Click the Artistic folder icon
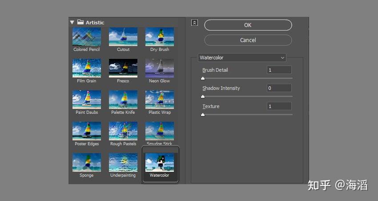Viewport: 378px width, 201px height. [80, 22]
